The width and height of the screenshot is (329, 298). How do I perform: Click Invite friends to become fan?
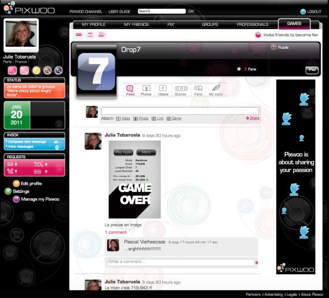coord(287,35)
